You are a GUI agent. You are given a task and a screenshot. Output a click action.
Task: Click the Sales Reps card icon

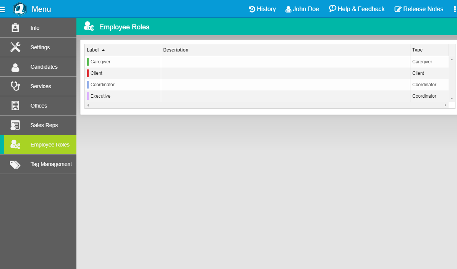[x=15, y=125]
